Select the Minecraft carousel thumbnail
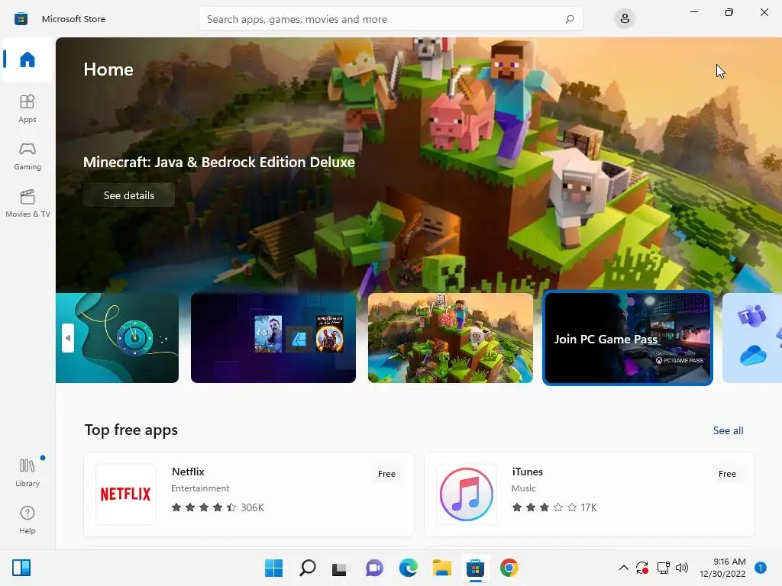 coord(451,338)
